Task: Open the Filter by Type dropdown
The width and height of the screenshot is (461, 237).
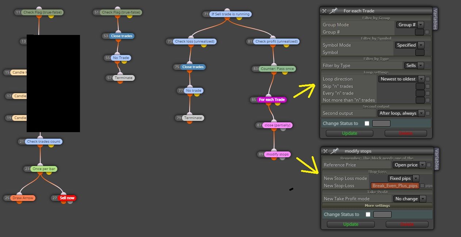Action: point(414,66)
